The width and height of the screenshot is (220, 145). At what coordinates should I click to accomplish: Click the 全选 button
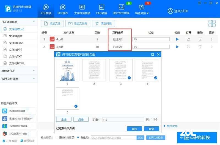pyautogui.click(x=64, y=120)
